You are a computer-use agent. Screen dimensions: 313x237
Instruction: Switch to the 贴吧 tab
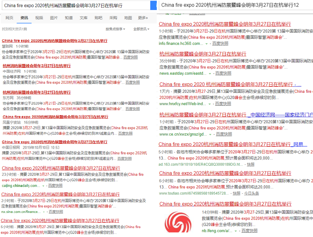tap(98, 17)
